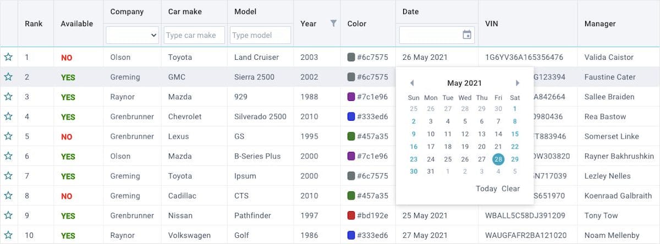Click the purple #7c1e96 swatch for Mazda 929
The width and height of the screenshot is (660, 244).
351,97
